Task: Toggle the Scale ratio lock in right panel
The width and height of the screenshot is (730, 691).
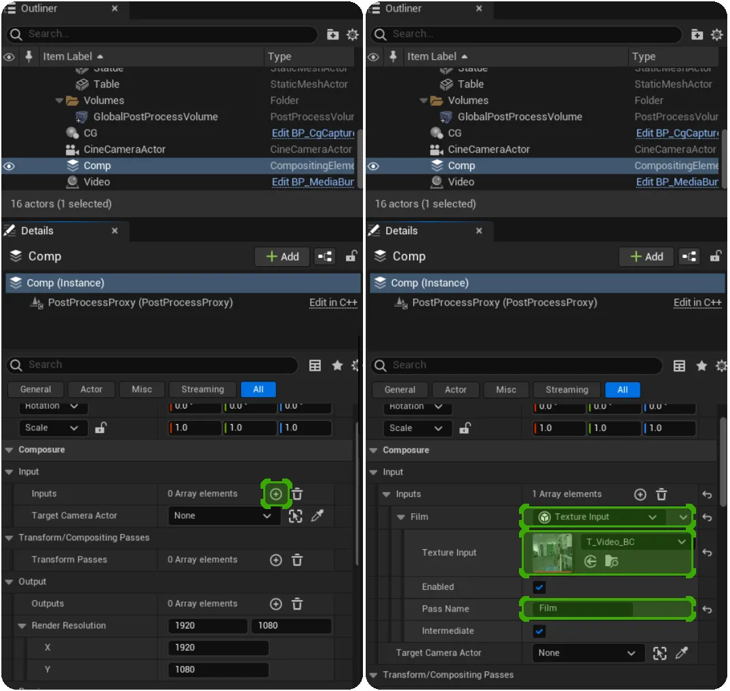Action: 465,428
